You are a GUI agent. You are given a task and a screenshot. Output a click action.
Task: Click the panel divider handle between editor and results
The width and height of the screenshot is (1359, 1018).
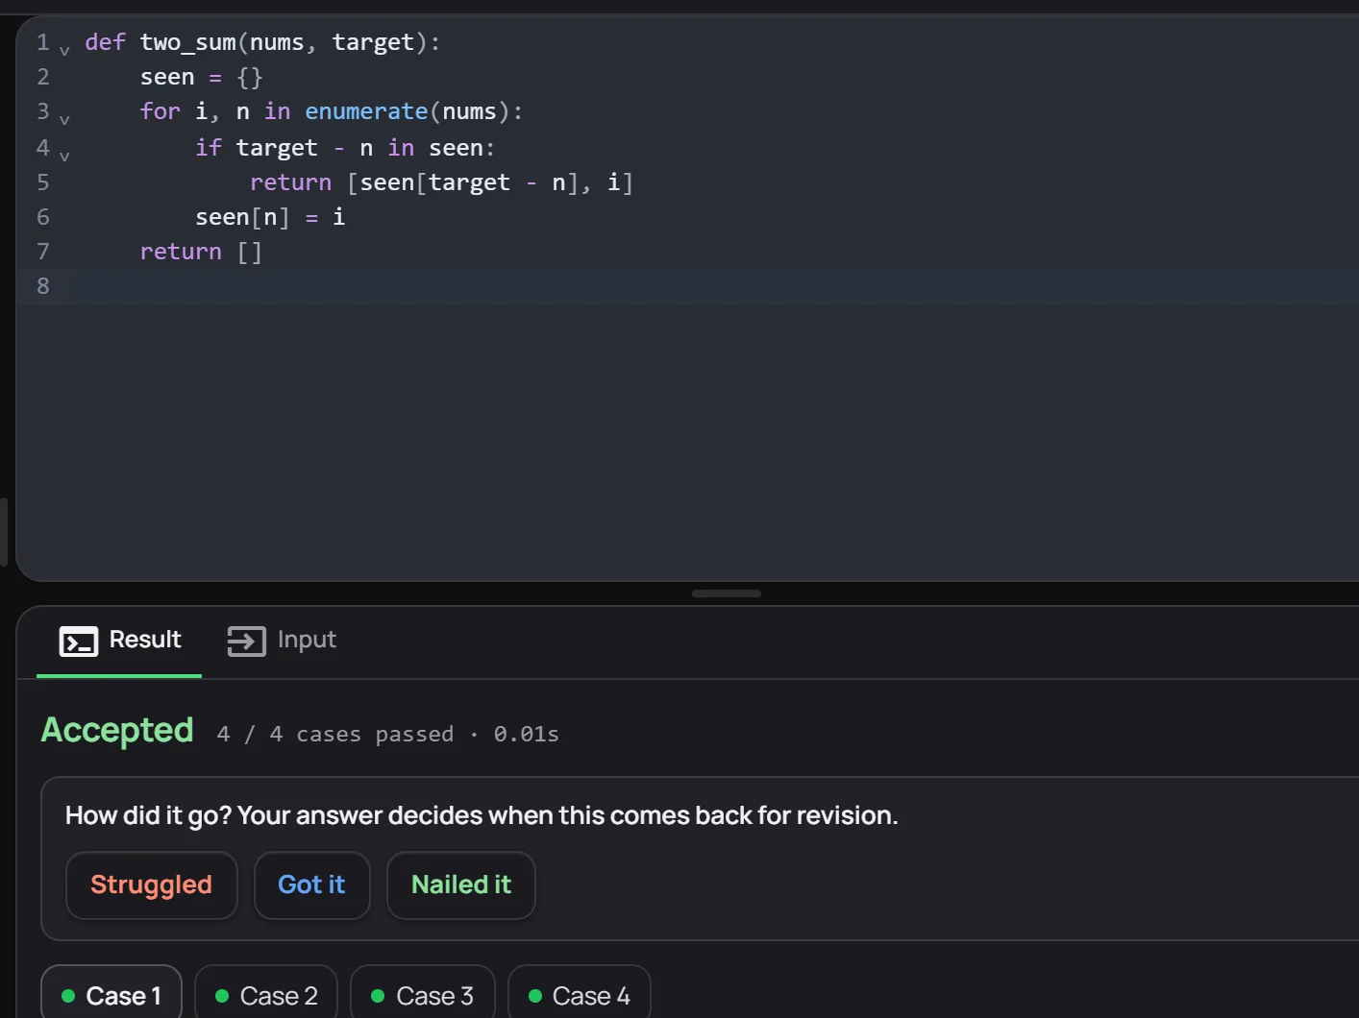[x=727, y=594]
